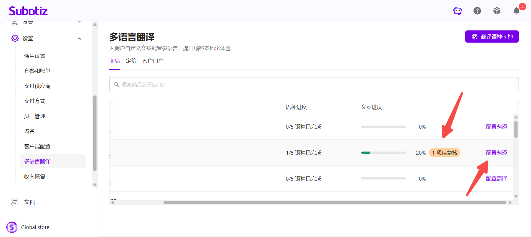Image resolution: width=531 pixels, height=237 pixels.
Task: Click the Global store avatar icon
Action: pyautogui.click(x=12, y=227)
